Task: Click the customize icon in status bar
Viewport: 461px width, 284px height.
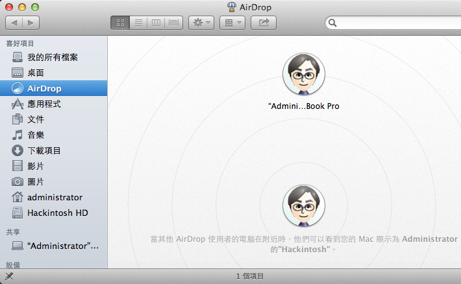Action: [9, 276]
